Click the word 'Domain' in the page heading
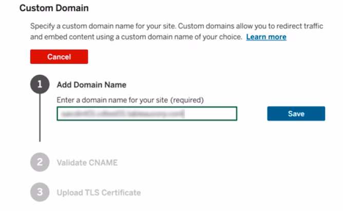 click(72, 9)
